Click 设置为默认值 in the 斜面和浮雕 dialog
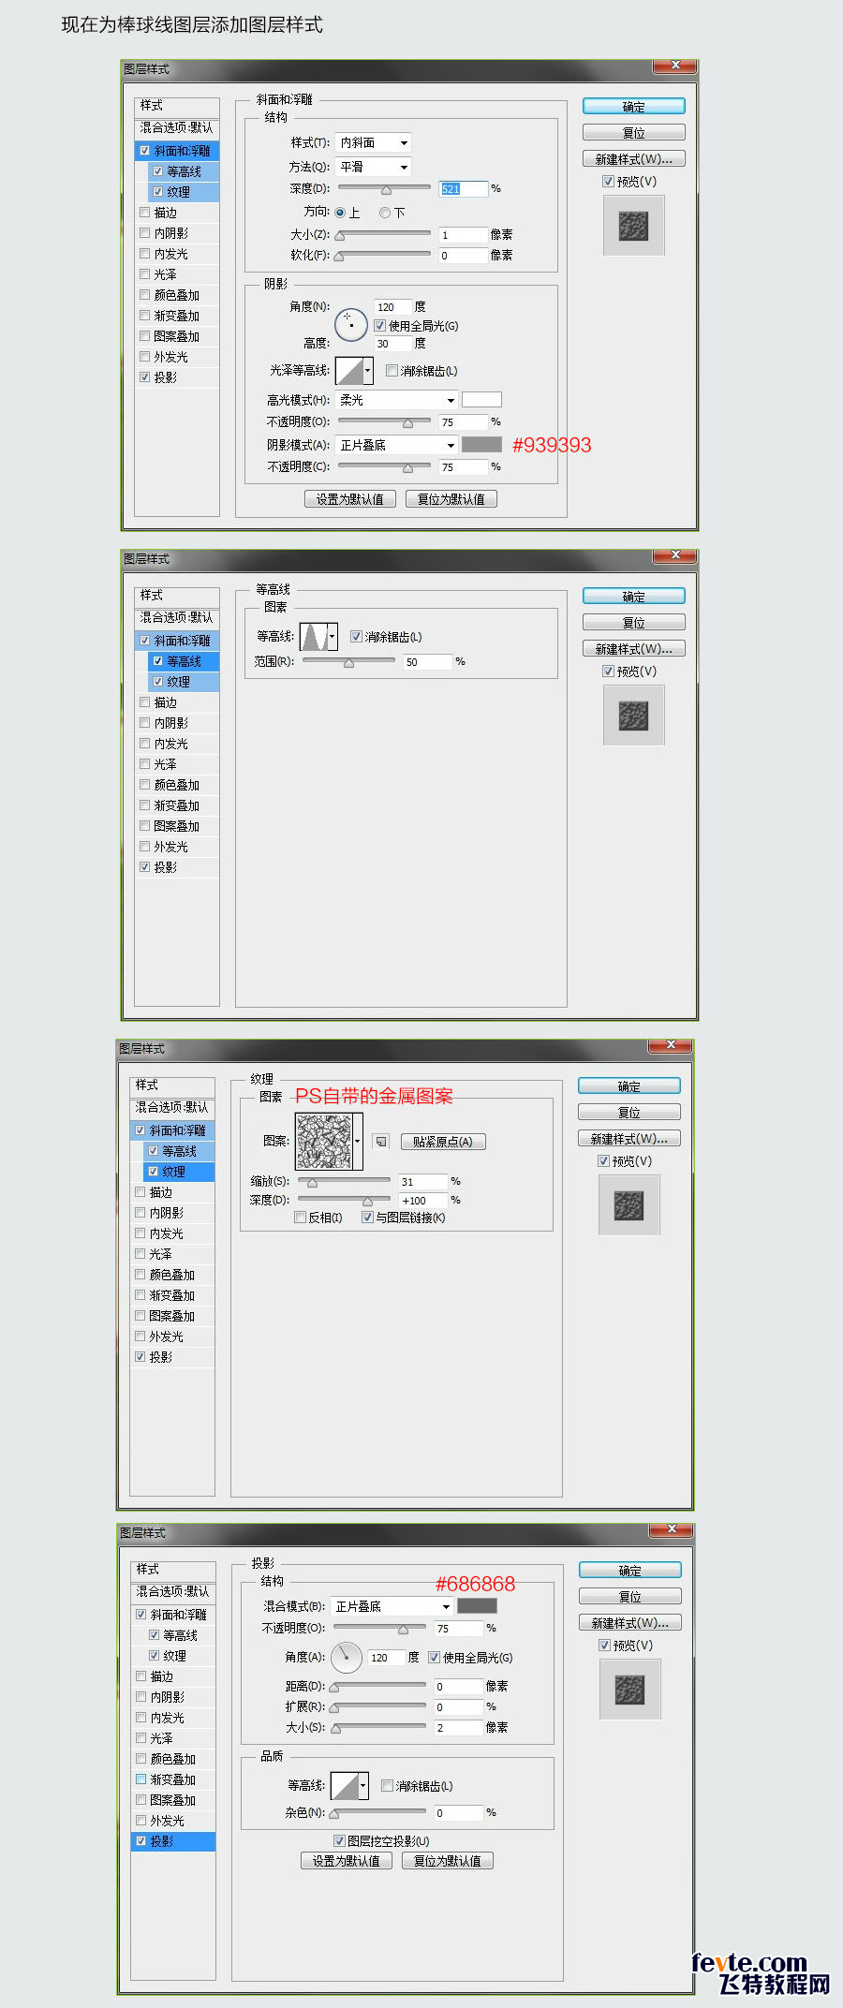This screenshot has width=843, height=2008. pos(350,499)
